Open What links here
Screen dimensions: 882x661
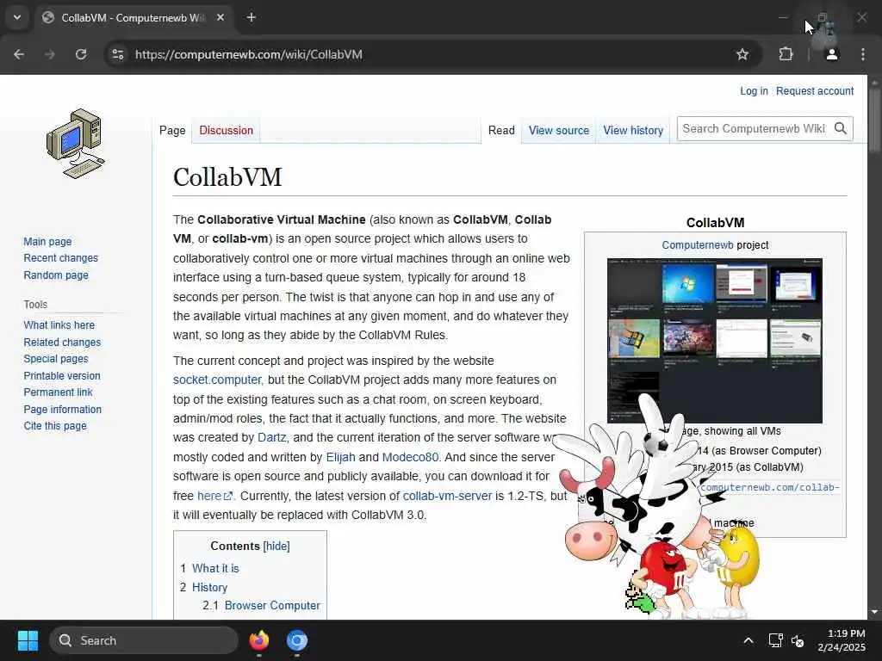pos(59,325)
